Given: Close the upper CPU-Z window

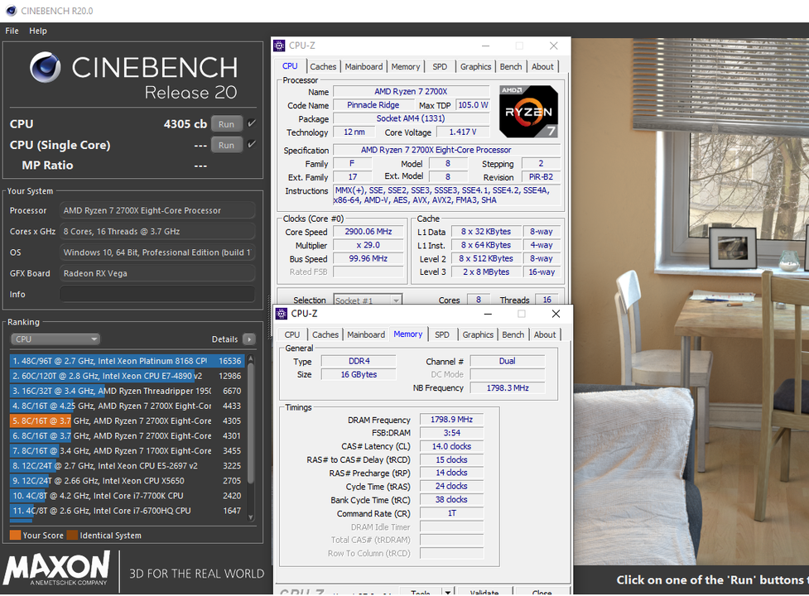Looking at the screenshot, I should [554, 46].
